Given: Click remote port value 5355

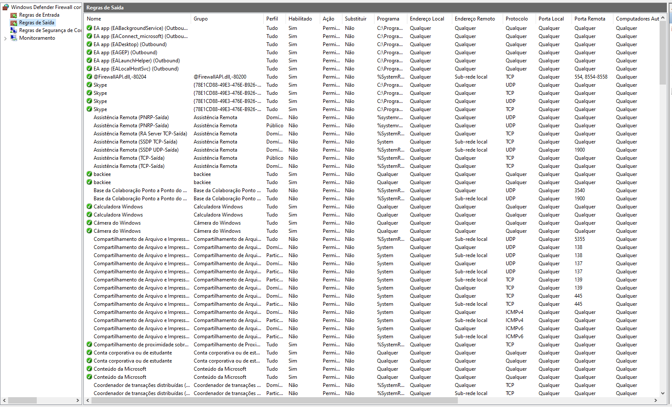Looking at the screenshot, I should [580, 239].
